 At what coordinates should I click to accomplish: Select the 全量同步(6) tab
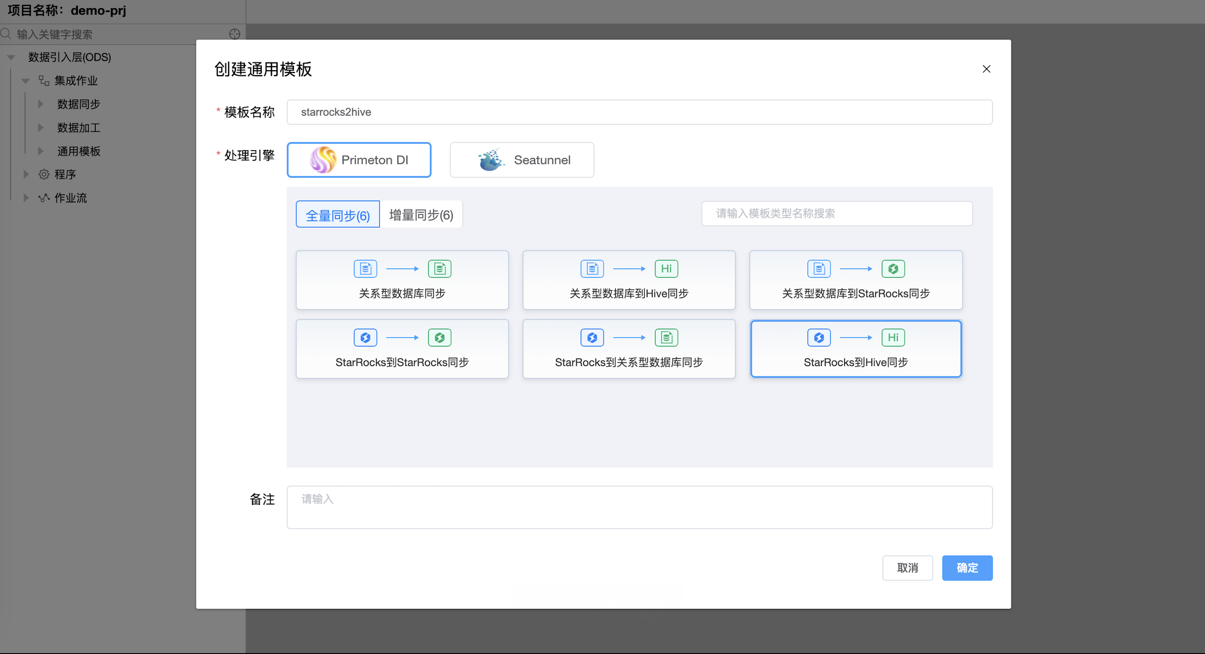(x=338, y=215)
